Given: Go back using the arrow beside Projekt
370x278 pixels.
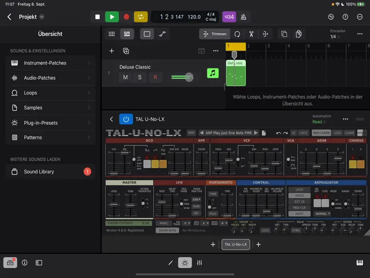Looking at the screenshot, I should (9, 17).
